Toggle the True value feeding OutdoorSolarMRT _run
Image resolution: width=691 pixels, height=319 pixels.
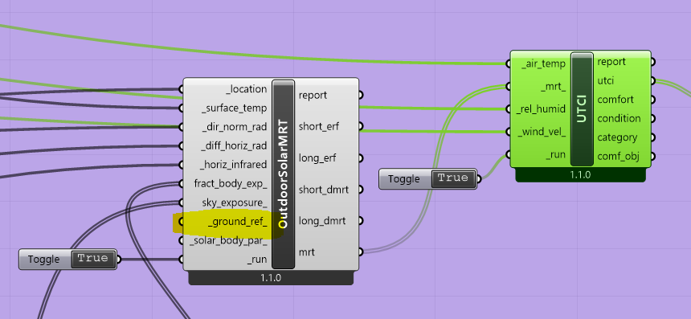(93, 259)
